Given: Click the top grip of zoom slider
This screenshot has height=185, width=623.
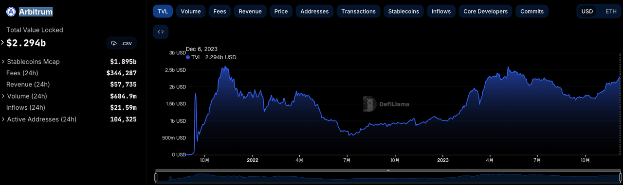Looking at the screenshot, I should [388, 170].
